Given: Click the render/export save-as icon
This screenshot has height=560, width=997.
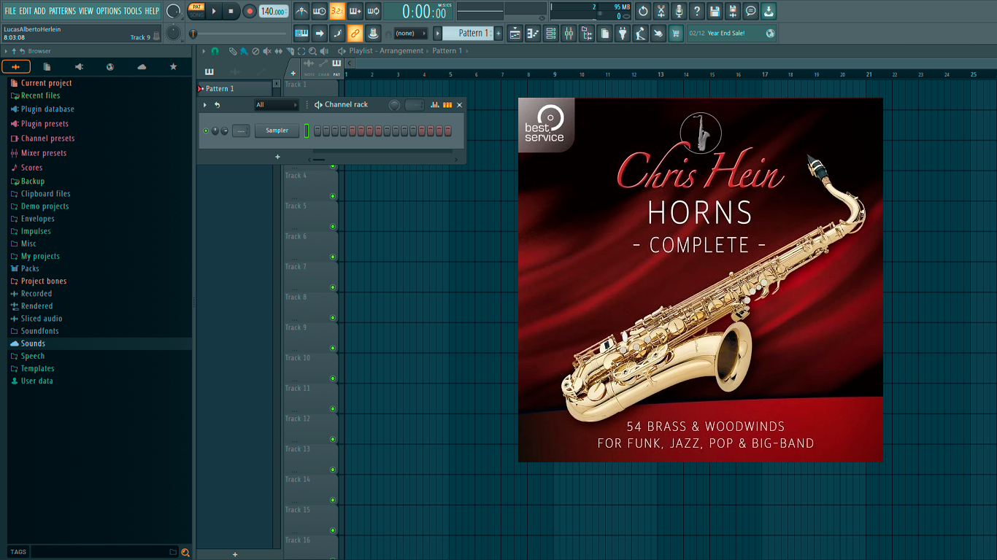Looking at the screenshot, I should click(733, 11).
